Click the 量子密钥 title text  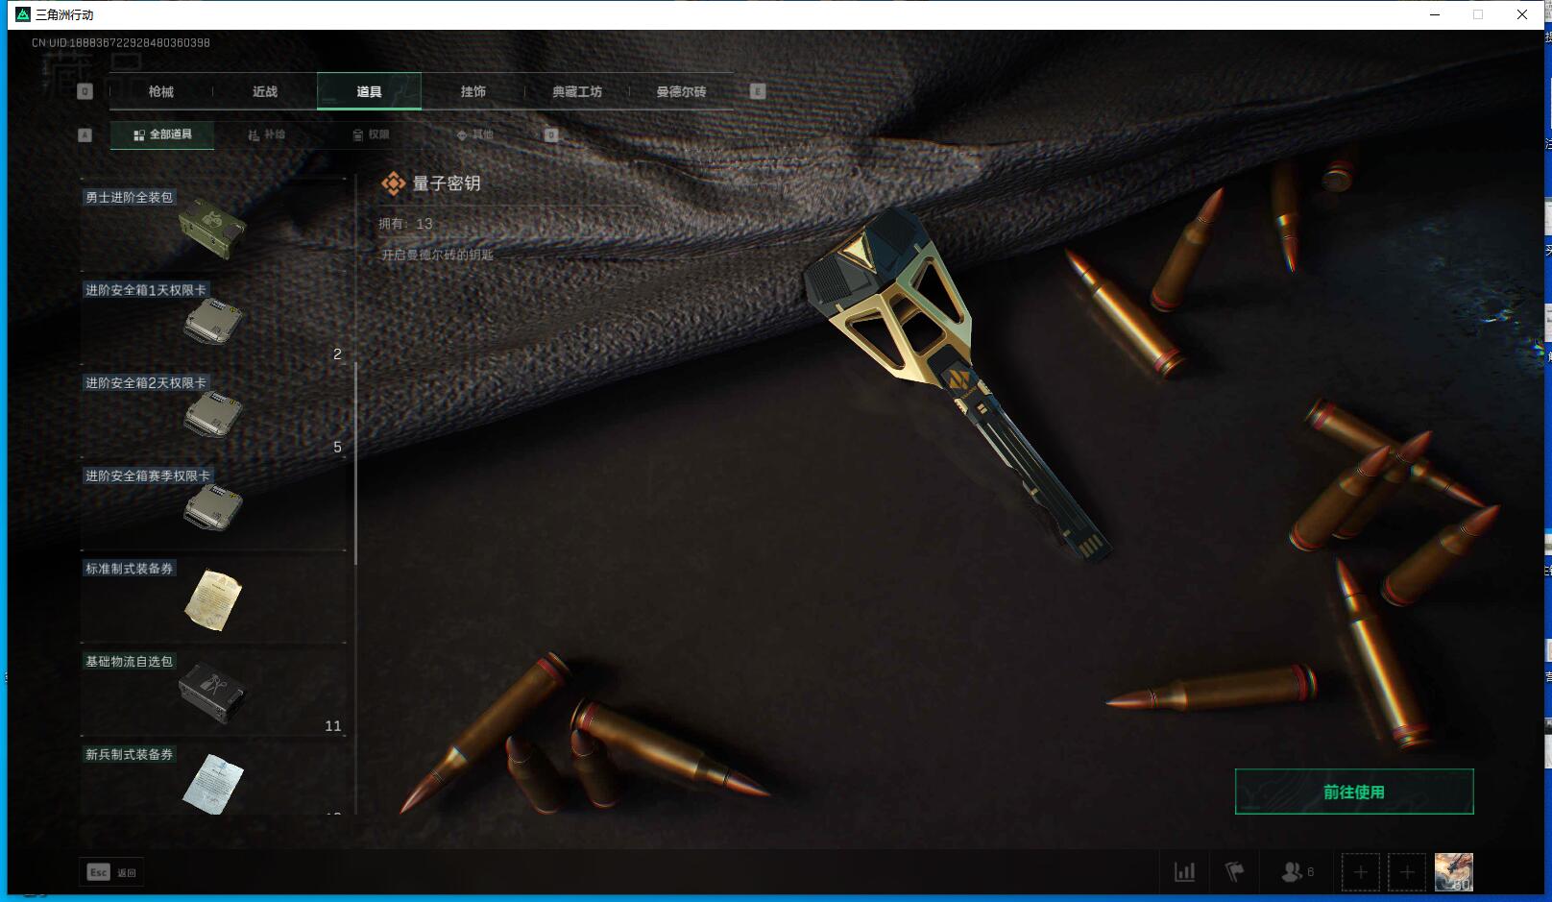tap(447, 183)
